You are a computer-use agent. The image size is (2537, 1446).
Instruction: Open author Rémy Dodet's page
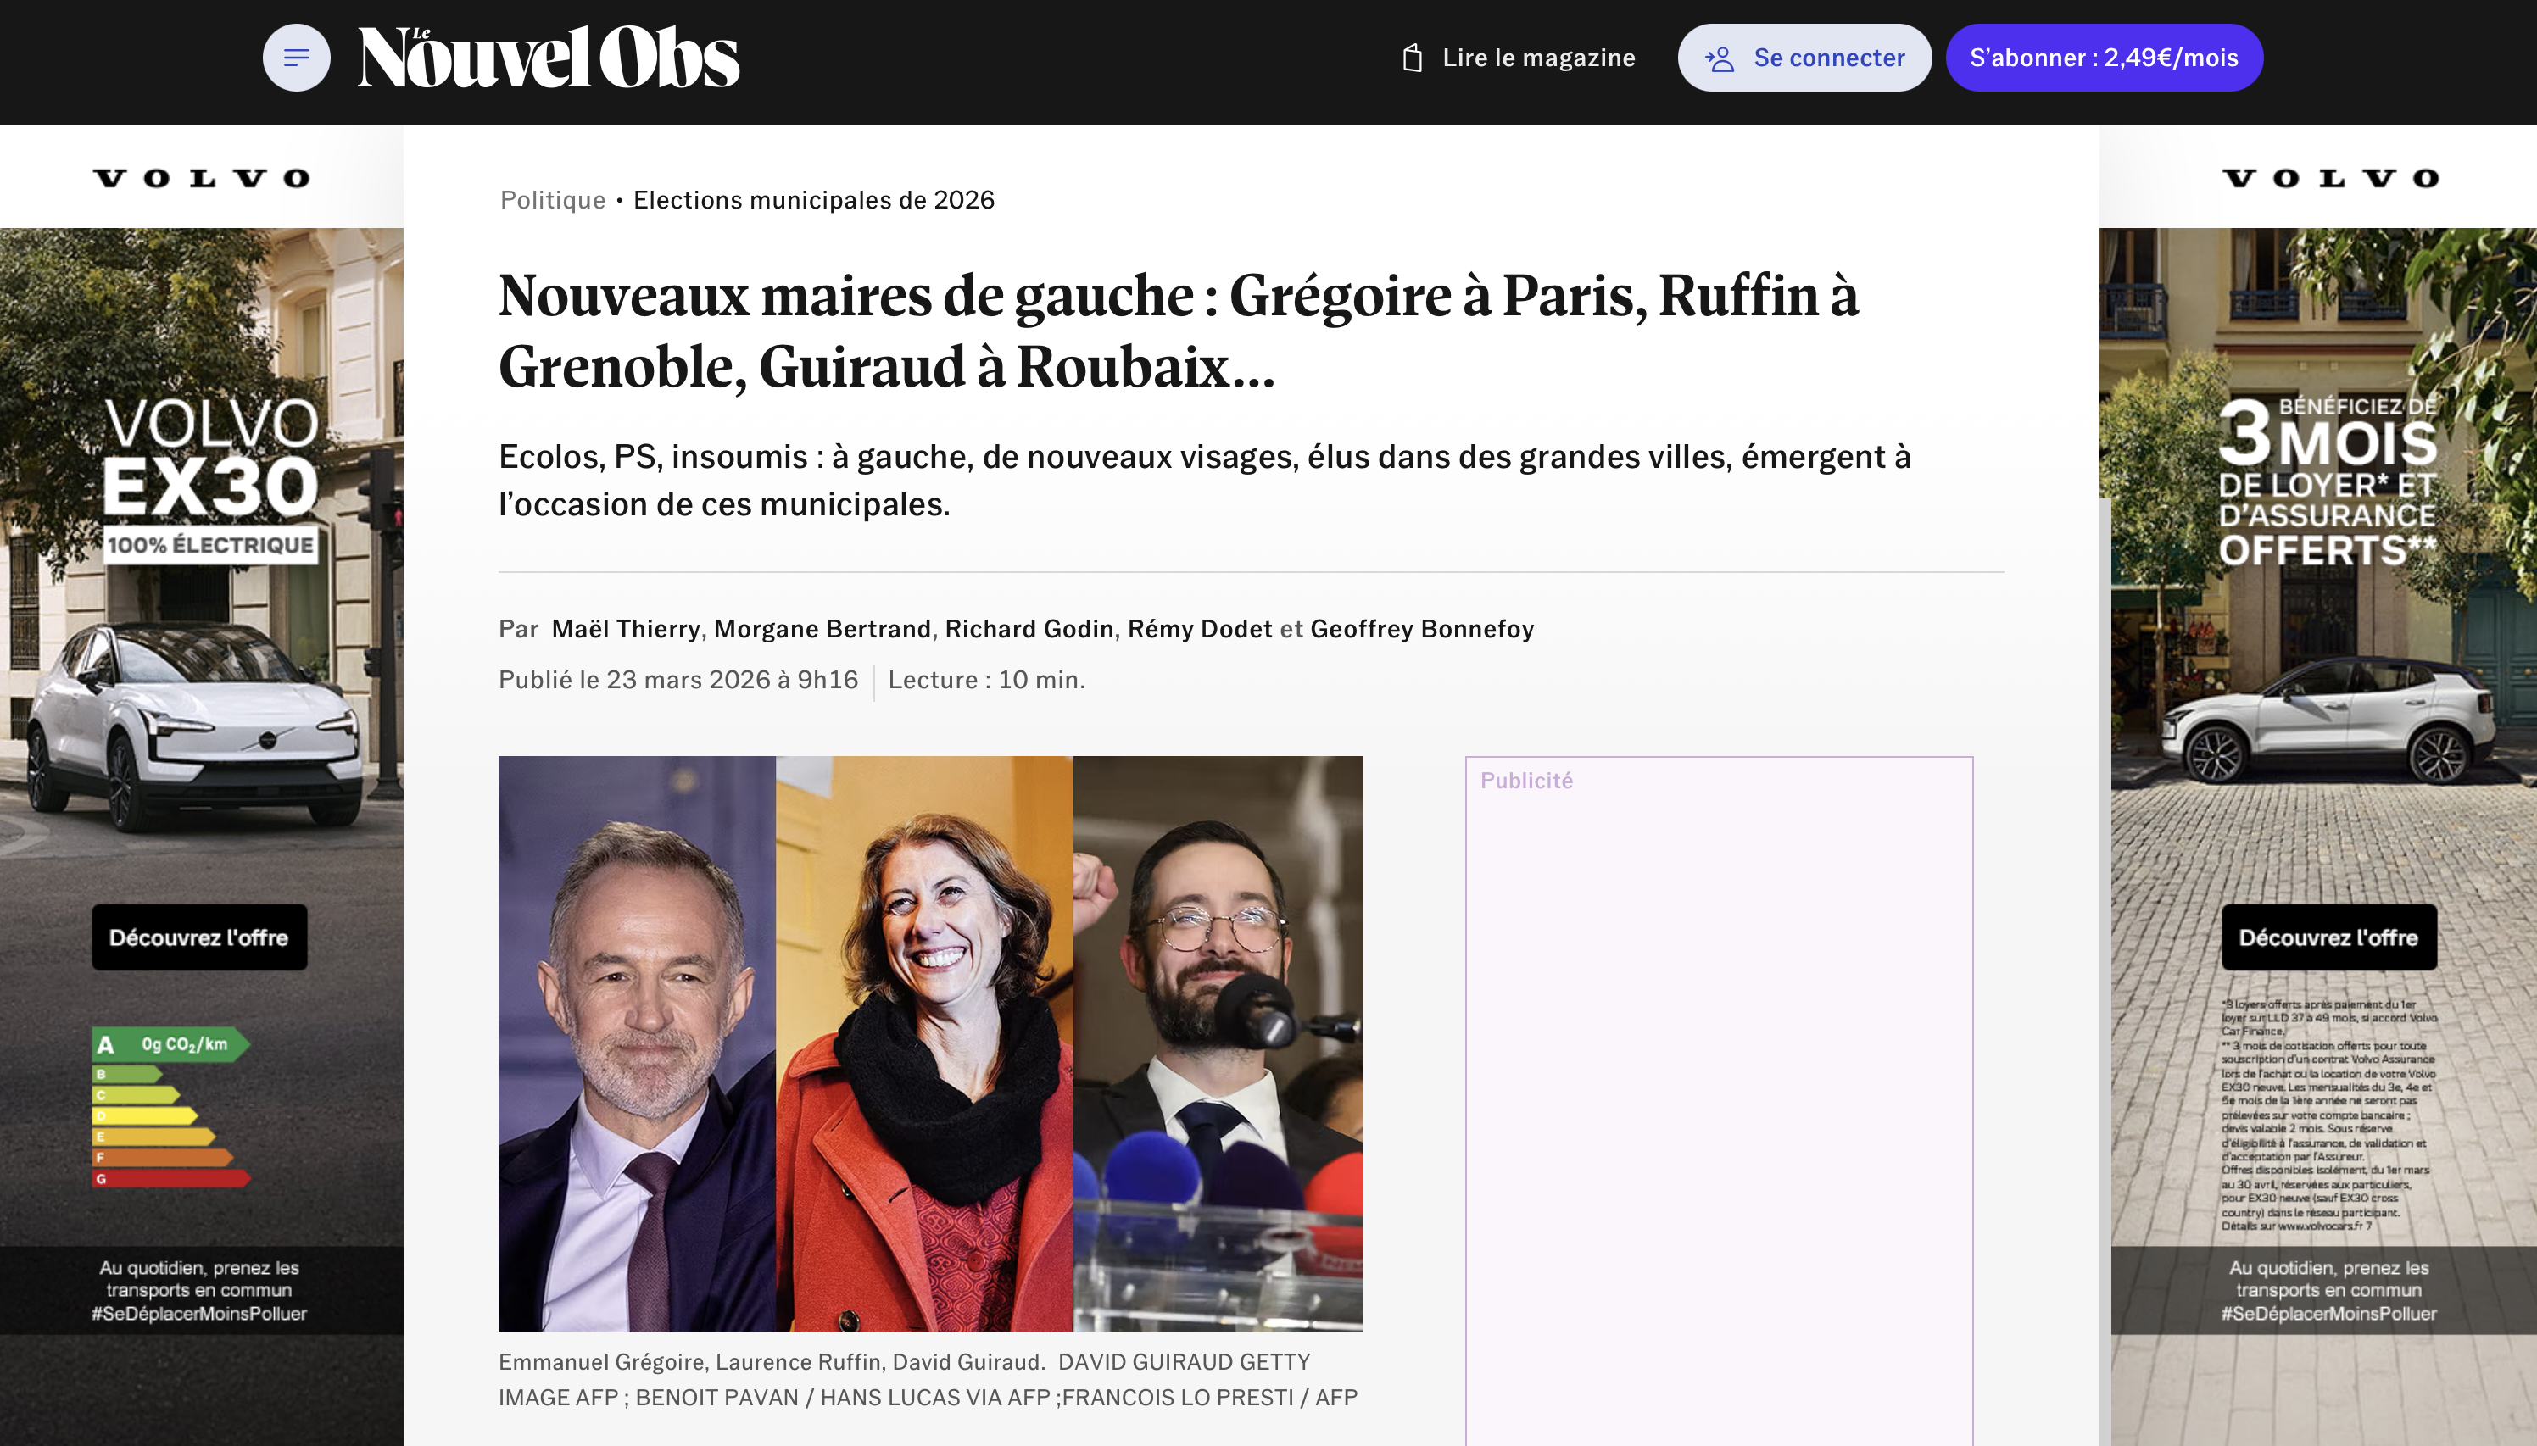(x=1200, y=629)
